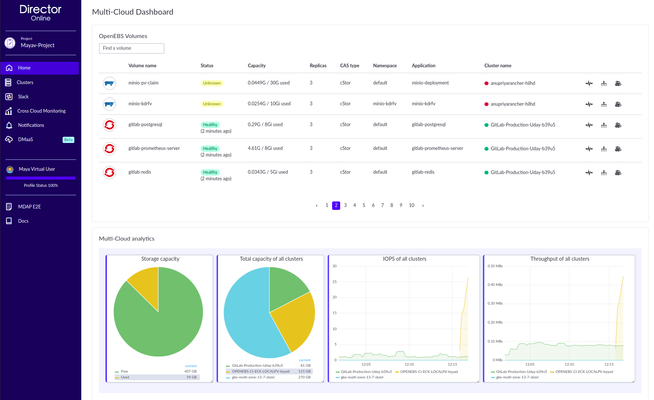This screenshot has width=654, height=400.
Task: Toggle gke-multi-zone legend in IOPS chart
Action: (x=362, y=377)
